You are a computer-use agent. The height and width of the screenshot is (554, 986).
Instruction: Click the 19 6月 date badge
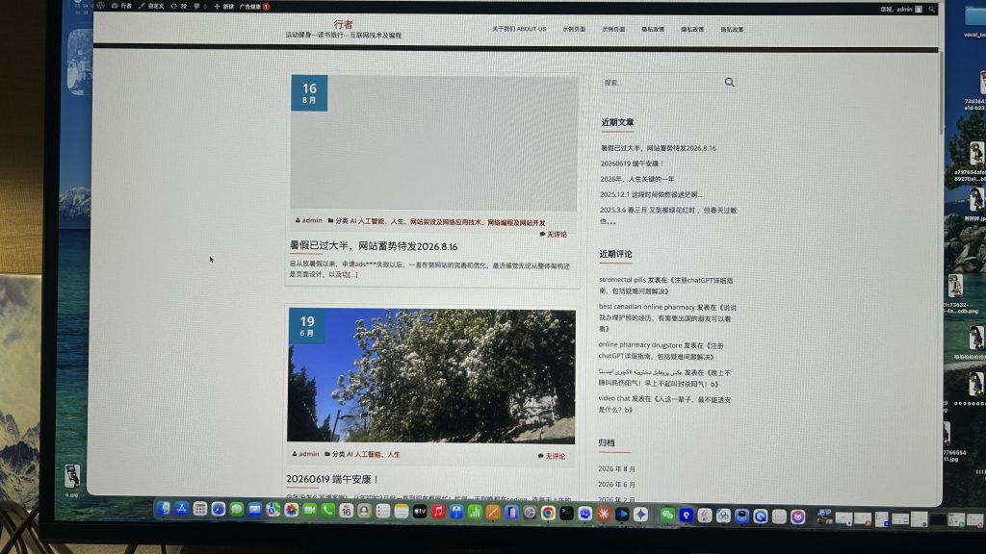coord(307,326)
